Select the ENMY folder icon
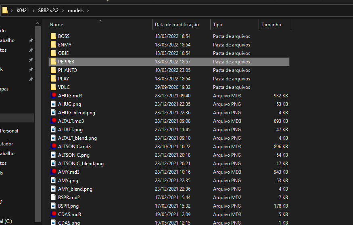The height and width of the screenshot is (225, 353). tap(53, 45)
